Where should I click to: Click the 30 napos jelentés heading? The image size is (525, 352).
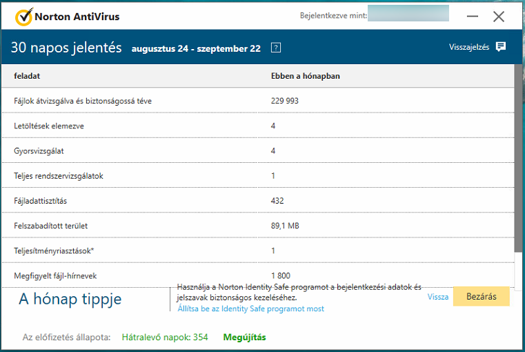pos(66,48)
